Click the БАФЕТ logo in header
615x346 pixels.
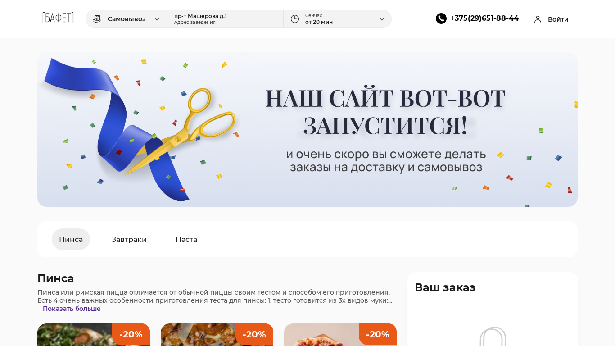58,18
